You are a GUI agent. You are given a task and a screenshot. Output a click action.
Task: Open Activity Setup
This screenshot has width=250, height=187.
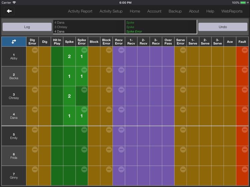111,11
